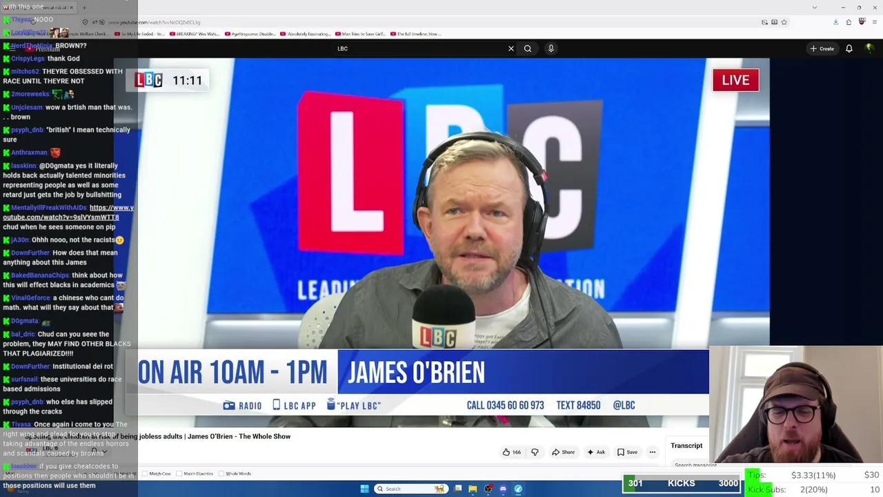Click chat username VinalGeforce
Image resolution: width=883 pixels, height=497 pixels.
[31, 298]
